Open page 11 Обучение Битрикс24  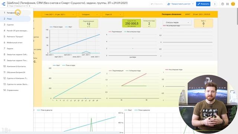click(x=15, y=72)
